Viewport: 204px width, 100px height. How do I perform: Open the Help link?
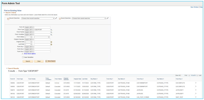201,7
